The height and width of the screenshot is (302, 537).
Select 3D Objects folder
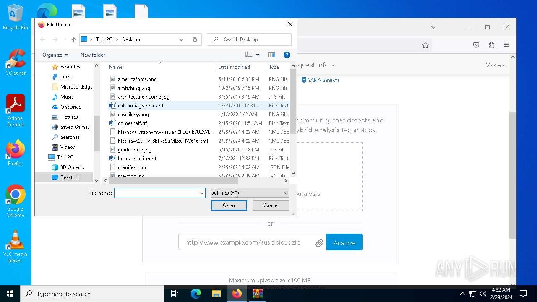[x=72, y=167]
